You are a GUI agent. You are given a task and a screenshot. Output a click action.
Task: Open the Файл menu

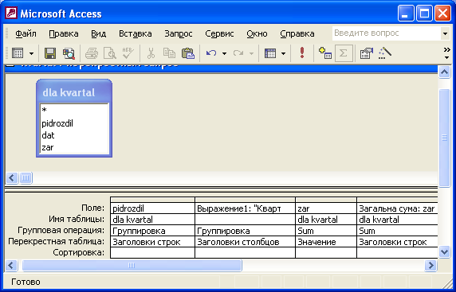pyautogui.click(x=26, y=33)
